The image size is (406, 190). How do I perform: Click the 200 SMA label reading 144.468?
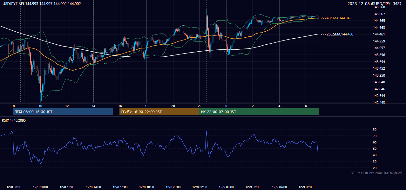(337, 34)
